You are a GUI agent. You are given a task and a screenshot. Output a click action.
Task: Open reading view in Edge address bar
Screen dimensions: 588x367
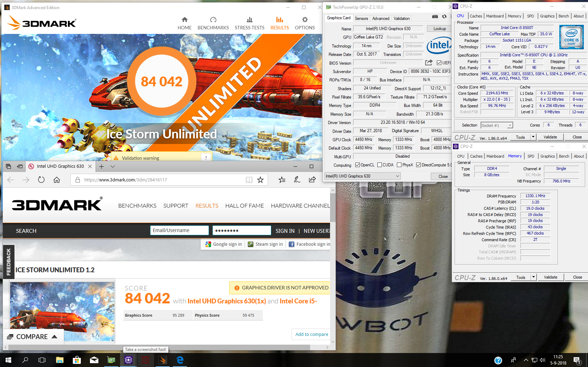tap(249, 180)
